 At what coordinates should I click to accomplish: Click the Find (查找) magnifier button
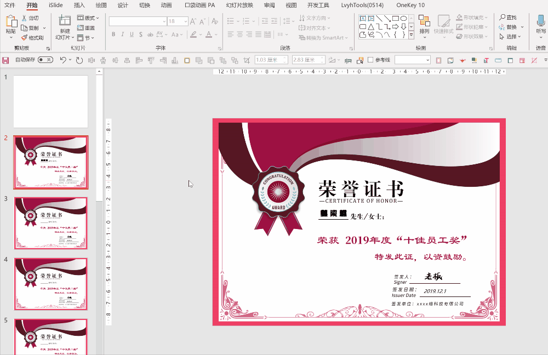point(508,17)
